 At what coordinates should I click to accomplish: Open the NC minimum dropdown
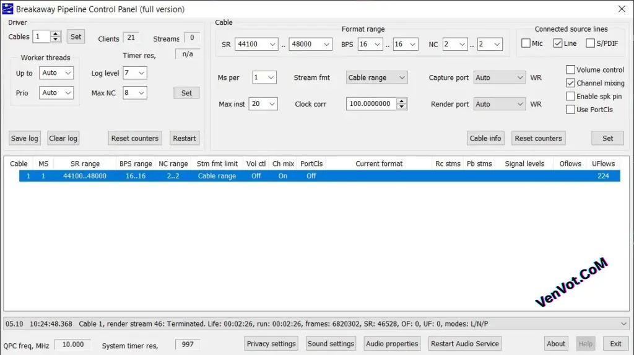455,44
